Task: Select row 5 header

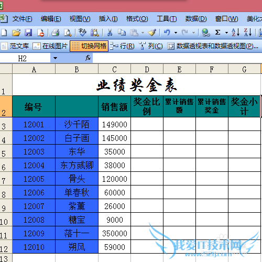Action: [x=6, y=151]
